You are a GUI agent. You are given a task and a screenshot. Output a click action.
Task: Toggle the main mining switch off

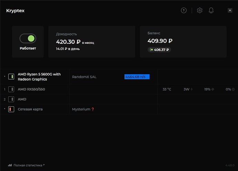(28, 39)
